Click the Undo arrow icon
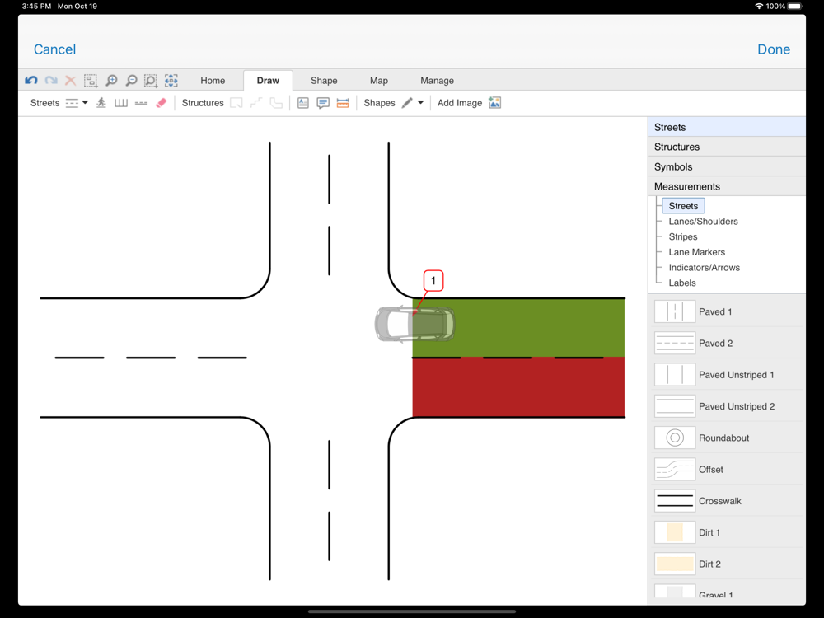This screenshot has width=824, height=618. (31, 81)
